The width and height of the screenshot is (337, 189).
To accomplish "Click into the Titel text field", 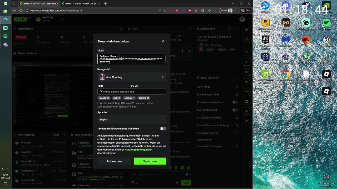I will pos(132,59).
